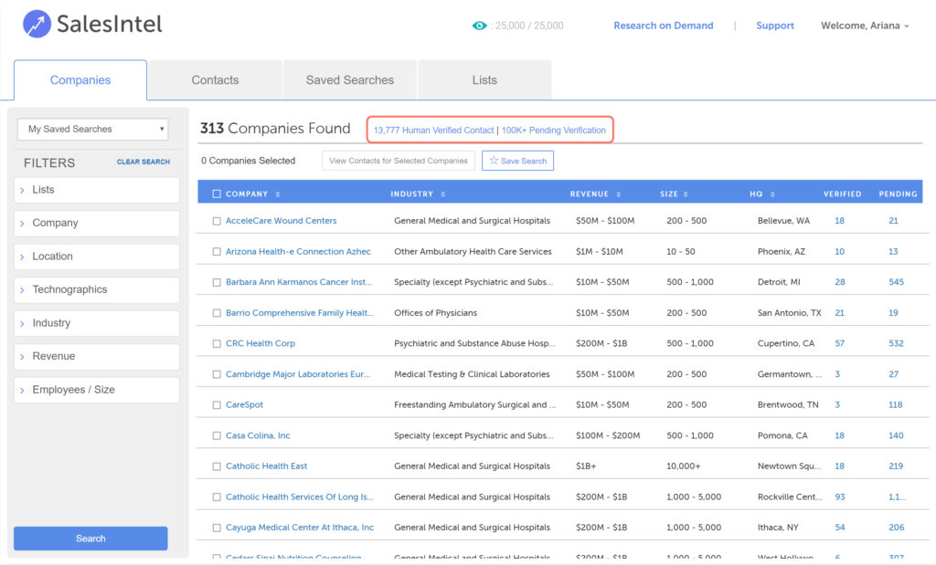Click the SalesIntel arrow logo icon
Screen dimensions: 936x565
point(37,24)
